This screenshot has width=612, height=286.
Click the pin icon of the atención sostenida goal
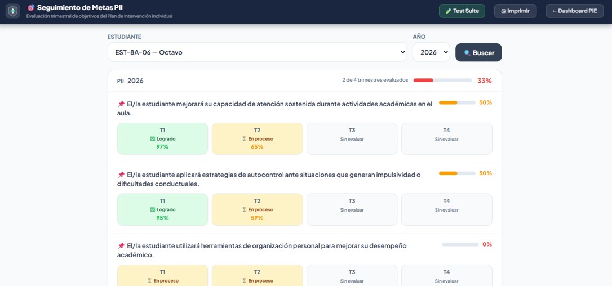tap(121, 104)
